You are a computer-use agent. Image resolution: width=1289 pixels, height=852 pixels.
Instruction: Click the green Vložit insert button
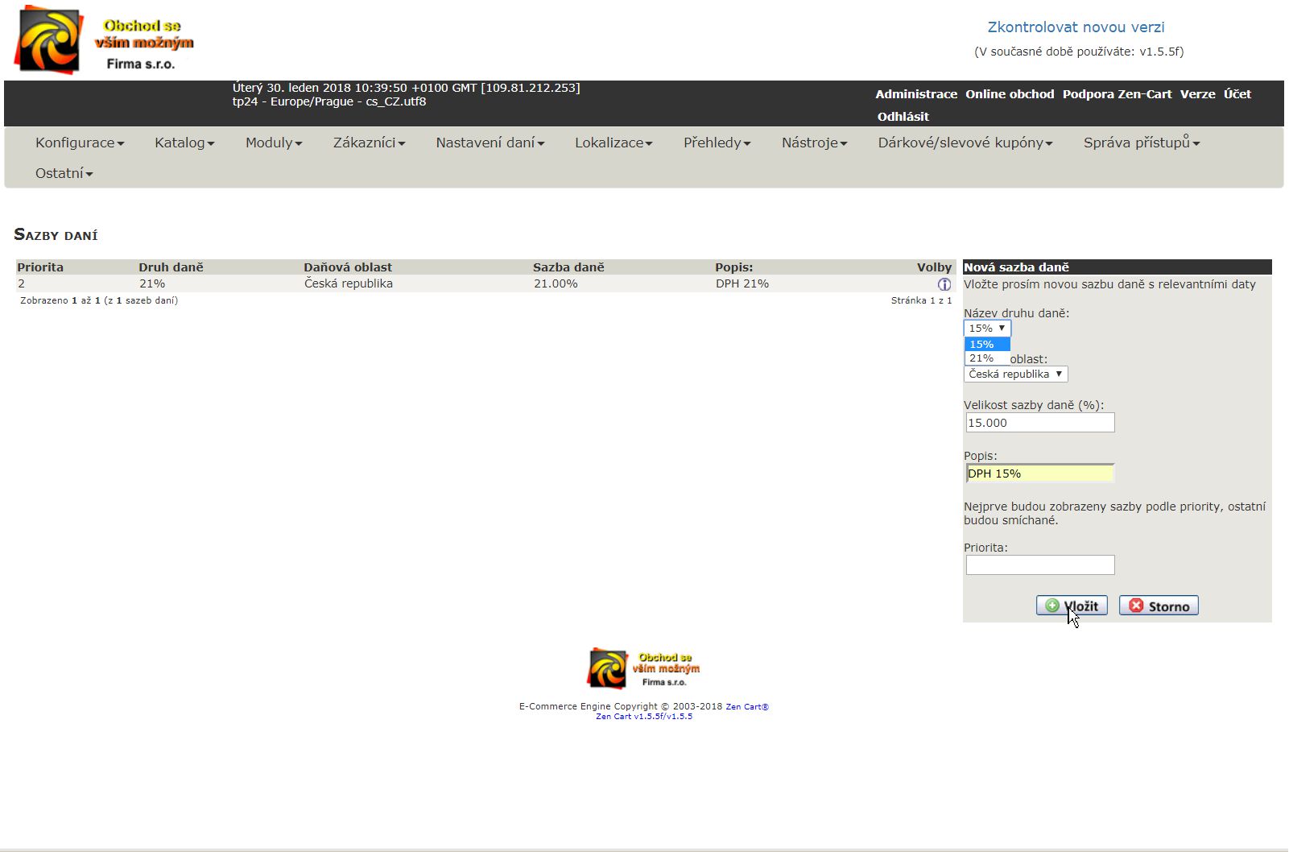1072,606
